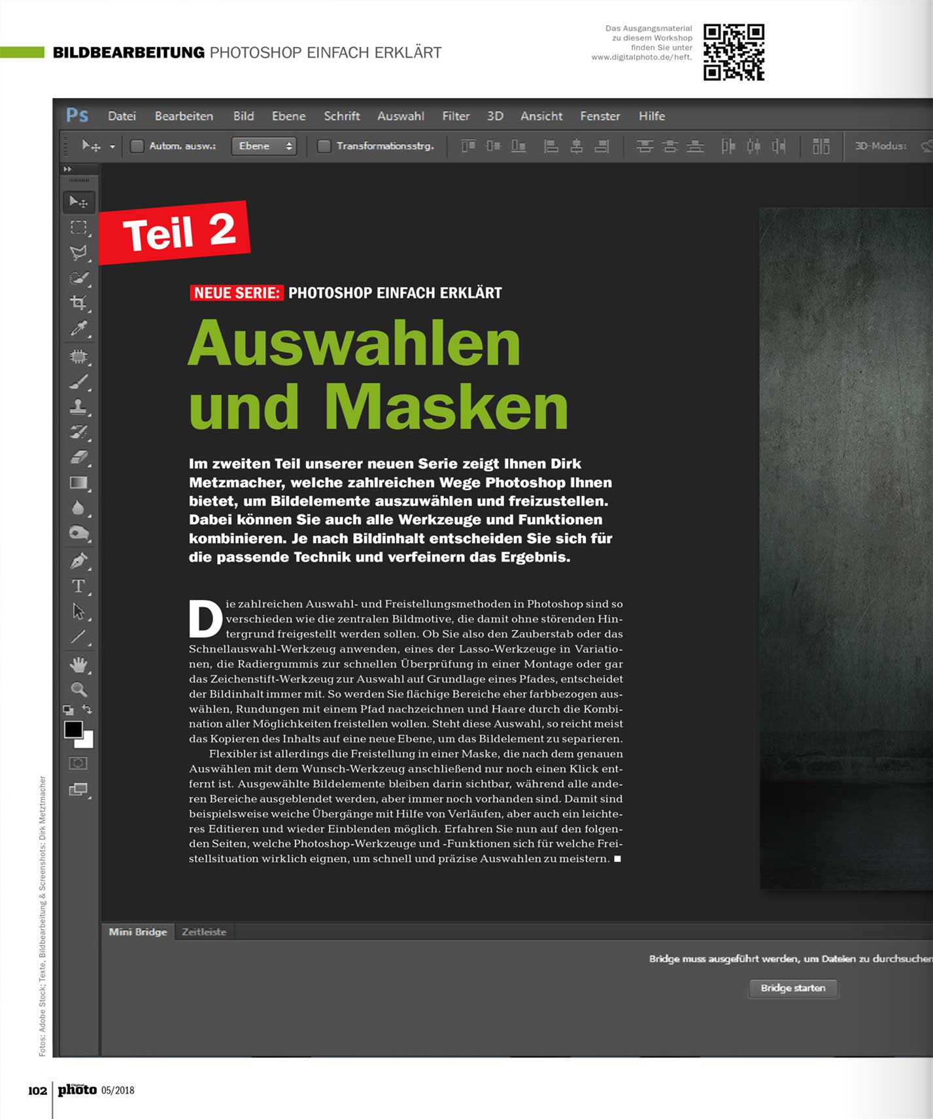The width and height of the screenshot is (933, 1119).
Task: Select the Rectangular Marquee tool
Action: click(x=78, y=227)
